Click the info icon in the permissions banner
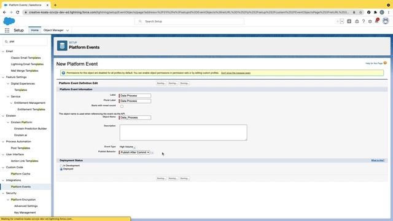The width and height of the screenshot is (393, 221). (63, 73)
